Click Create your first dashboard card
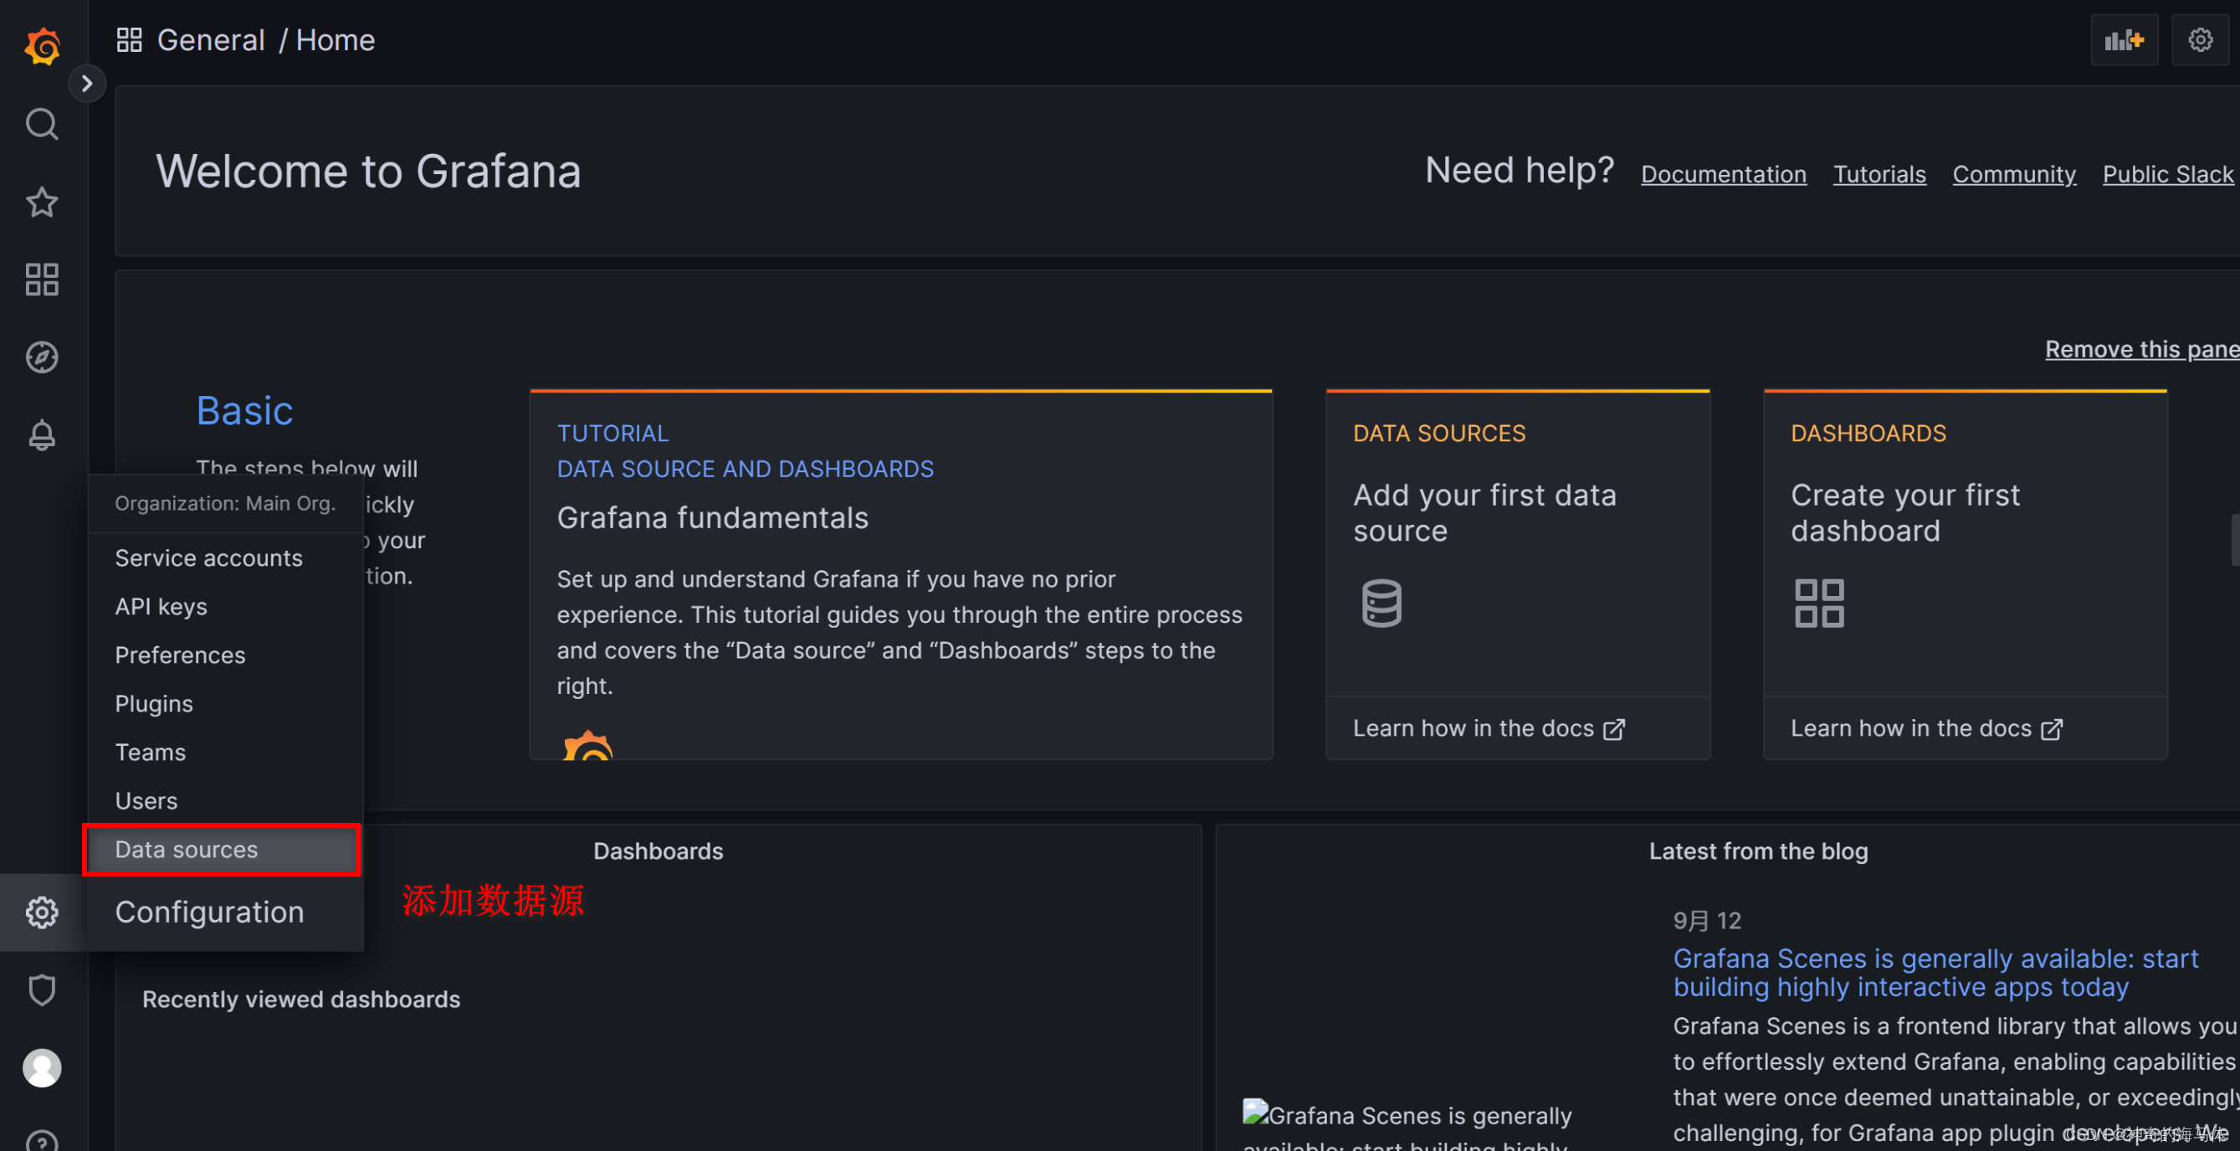Screen dimensions: 2240x1151 (x=1904, y=512)
